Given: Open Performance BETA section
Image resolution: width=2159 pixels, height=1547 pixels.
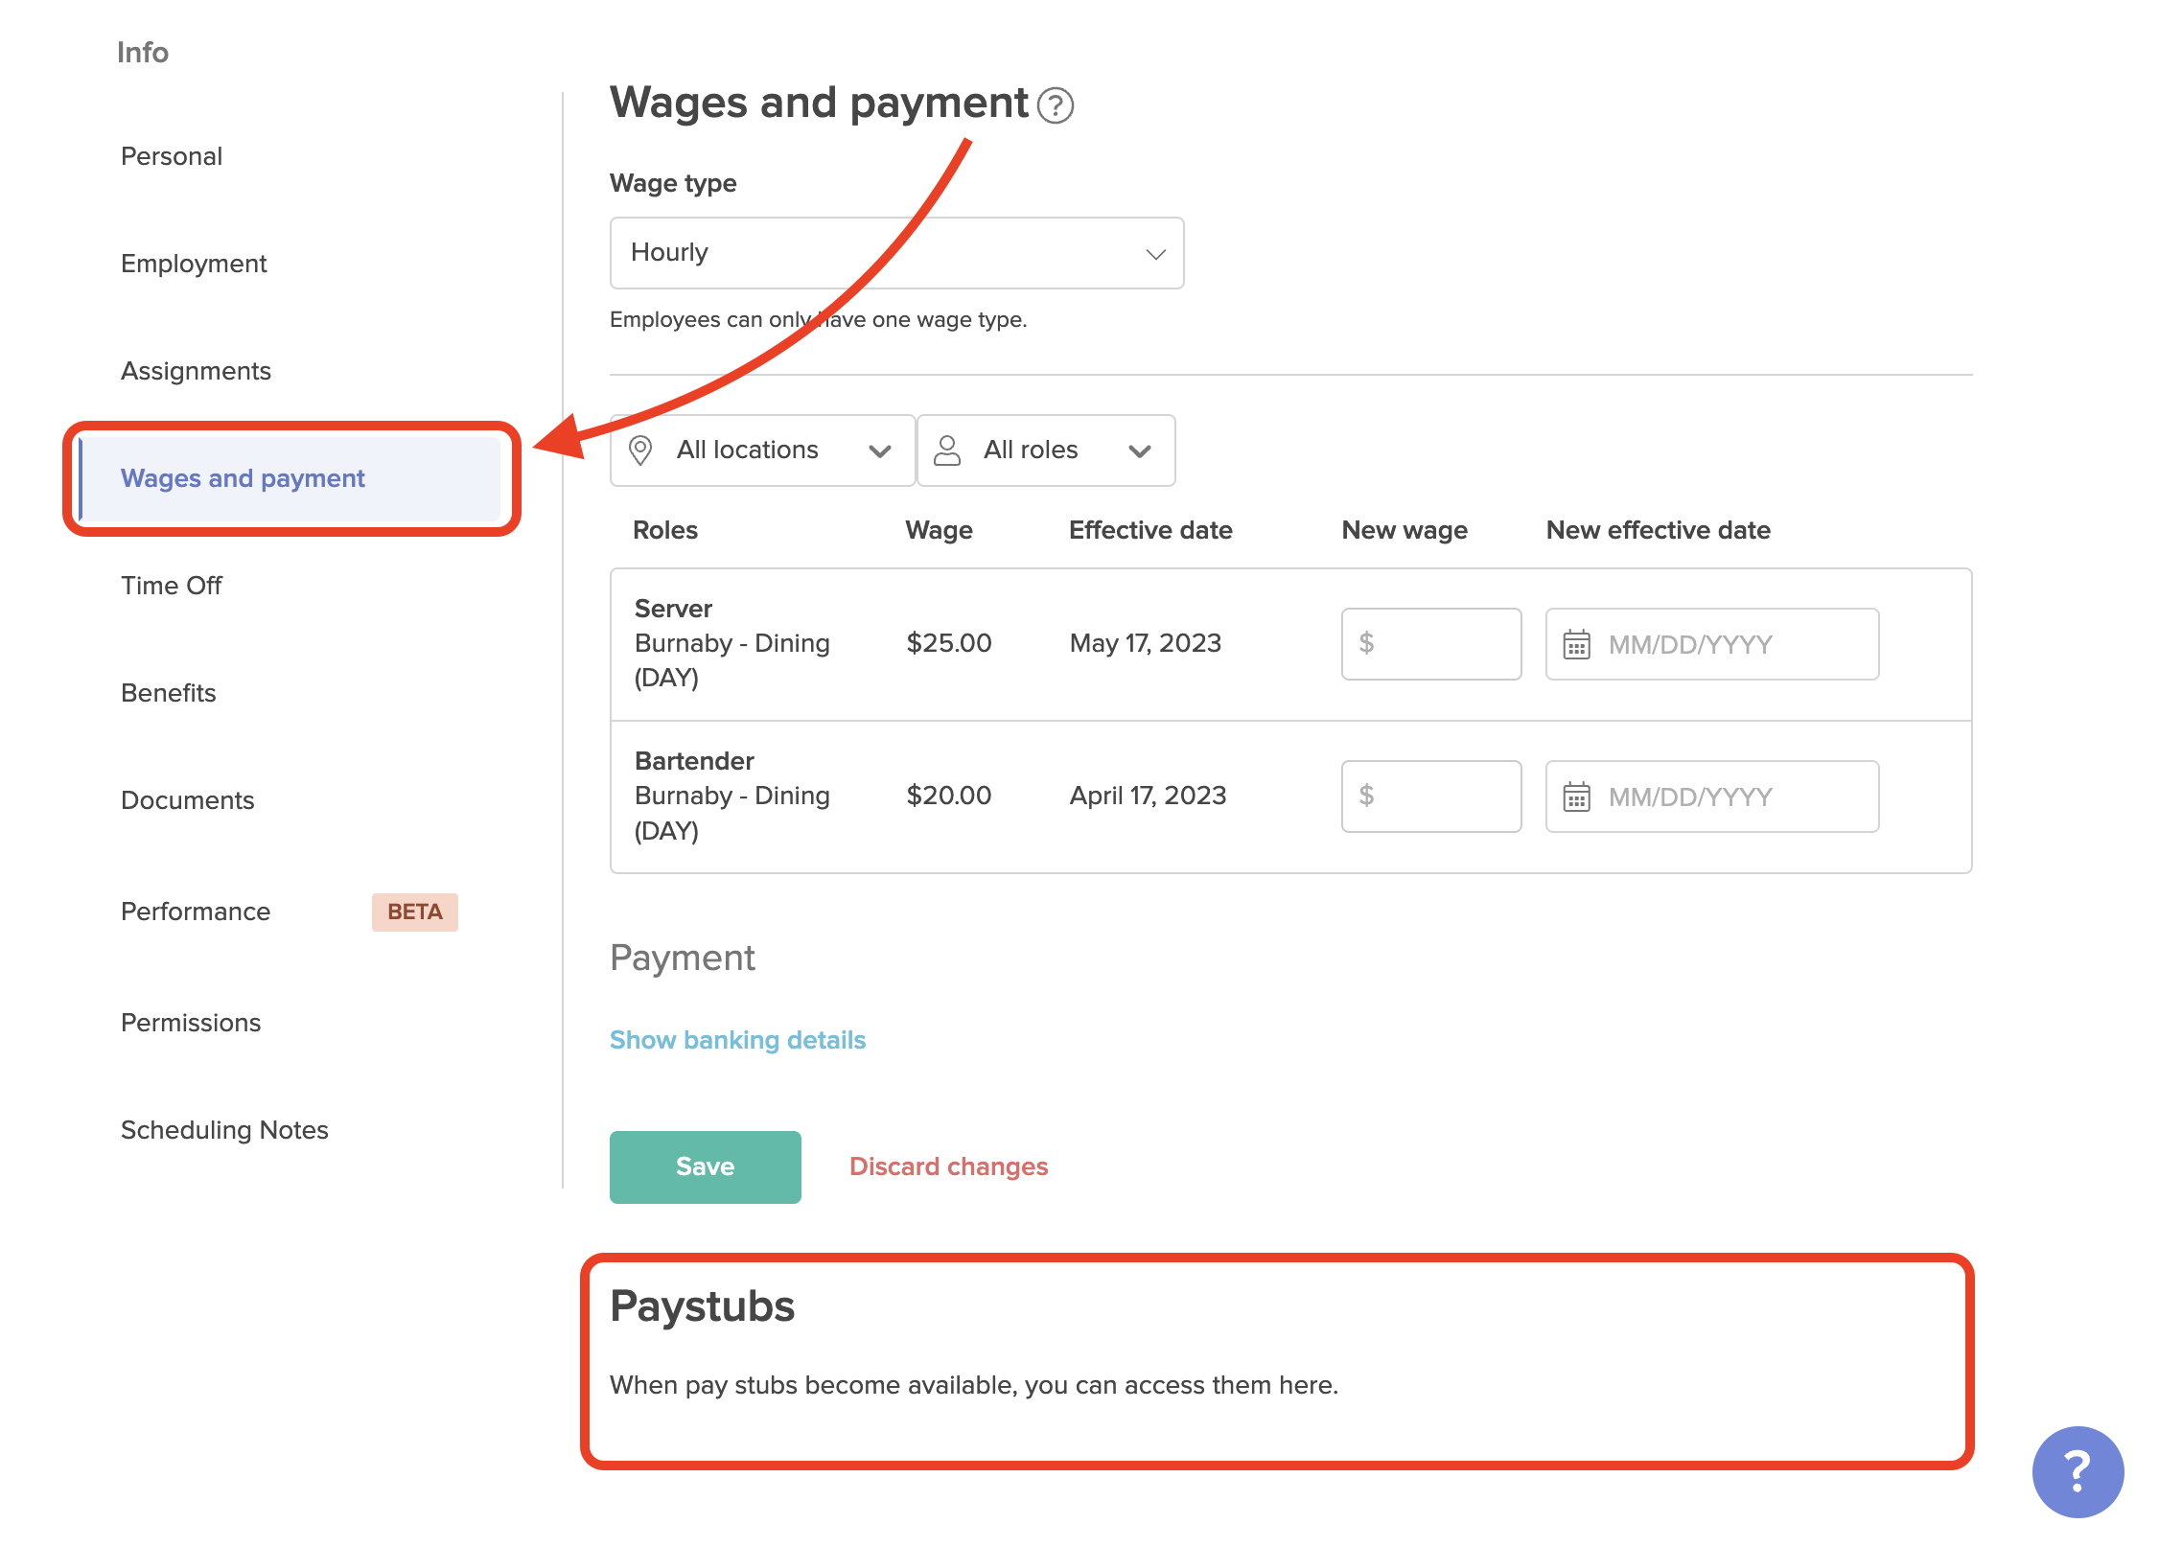Looking at the screenshot, I should coord(196,912).
